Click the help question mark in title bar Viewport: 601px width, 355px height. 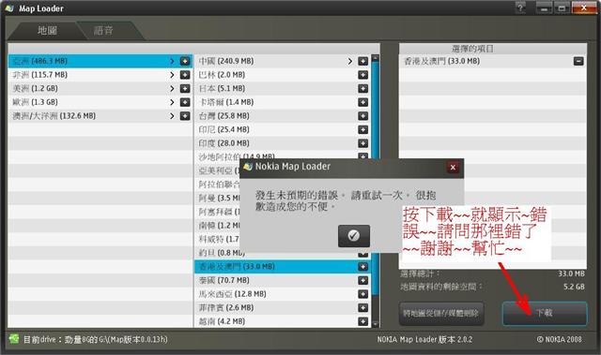point(520,7)
